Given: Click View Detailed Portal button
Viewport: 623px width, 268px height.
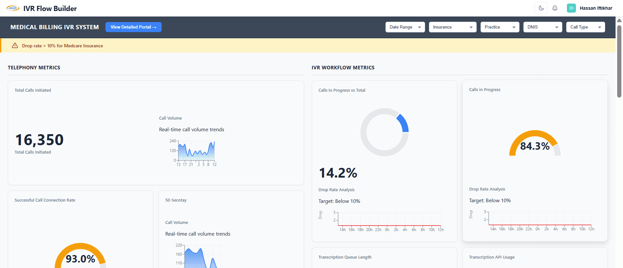Looking at the screenshot, I should [x=133, y=27].
